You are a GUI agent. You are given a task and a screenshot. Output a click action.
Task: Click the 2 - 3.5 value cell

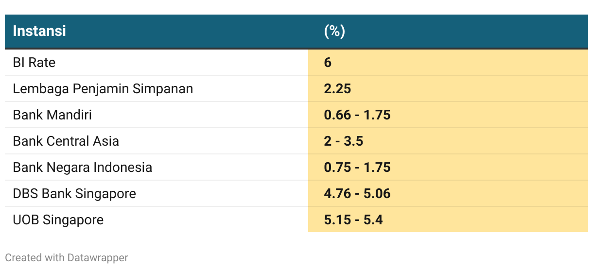(x=344, y=141)
